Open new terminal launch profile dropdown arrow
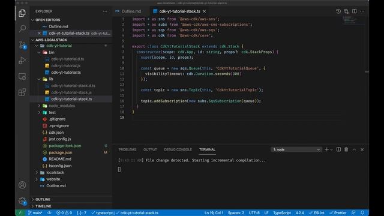The width and height of the screenshot is (384, 216). [x=332, y=149]
